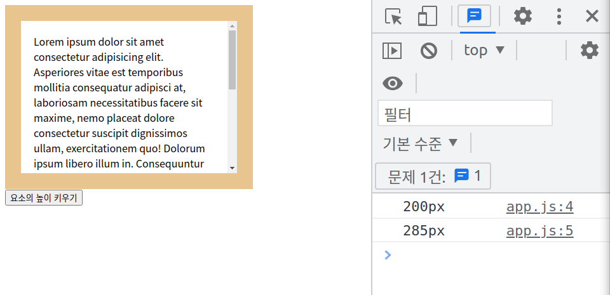Activate the inspect element picker
This screenshot has width=610, height=295.
[393, 16]
